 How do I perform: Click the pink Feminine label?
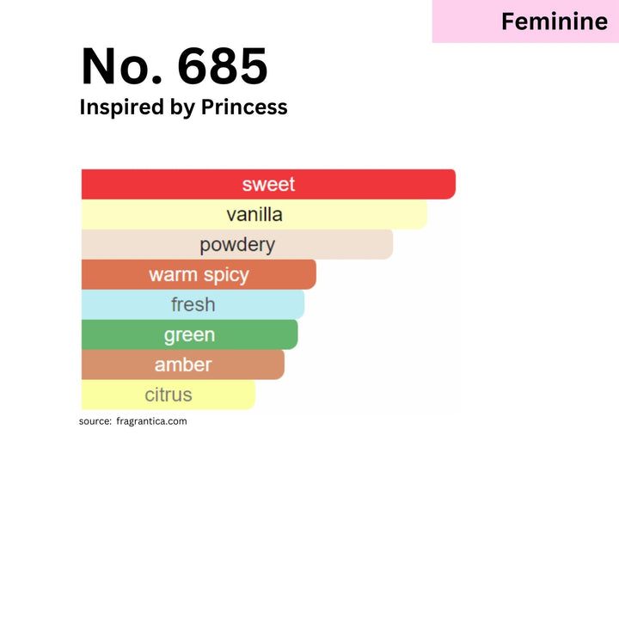coord(525,21)
